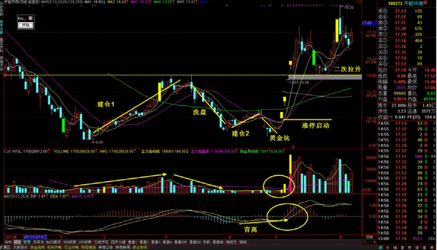Select the 盘 tab in the right panel footer
The width and height of the screenshot is (437, 250).
[x=402, y=247]
